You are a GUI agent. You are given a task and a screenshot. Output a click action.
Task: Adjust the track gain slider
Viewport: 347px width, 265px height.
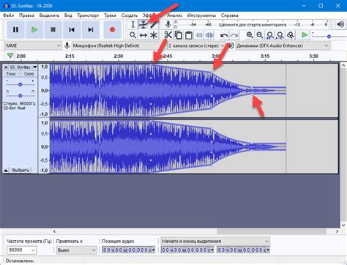coord(20,84)
